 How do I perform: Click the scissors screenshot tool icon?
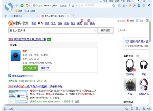[x=124, y=6]
